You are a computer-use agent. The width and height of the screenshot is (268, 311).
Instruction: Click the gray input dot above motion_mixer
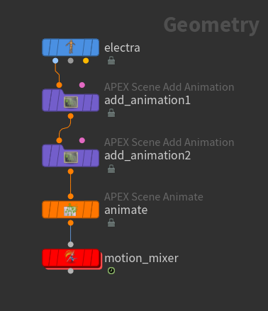pyautogui.click(x=70, y=244)
